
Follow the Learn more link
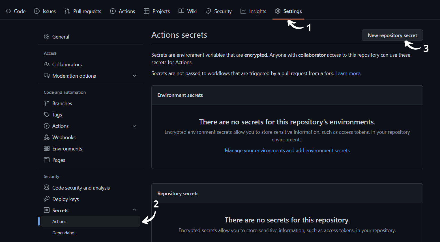coord(348,73)
